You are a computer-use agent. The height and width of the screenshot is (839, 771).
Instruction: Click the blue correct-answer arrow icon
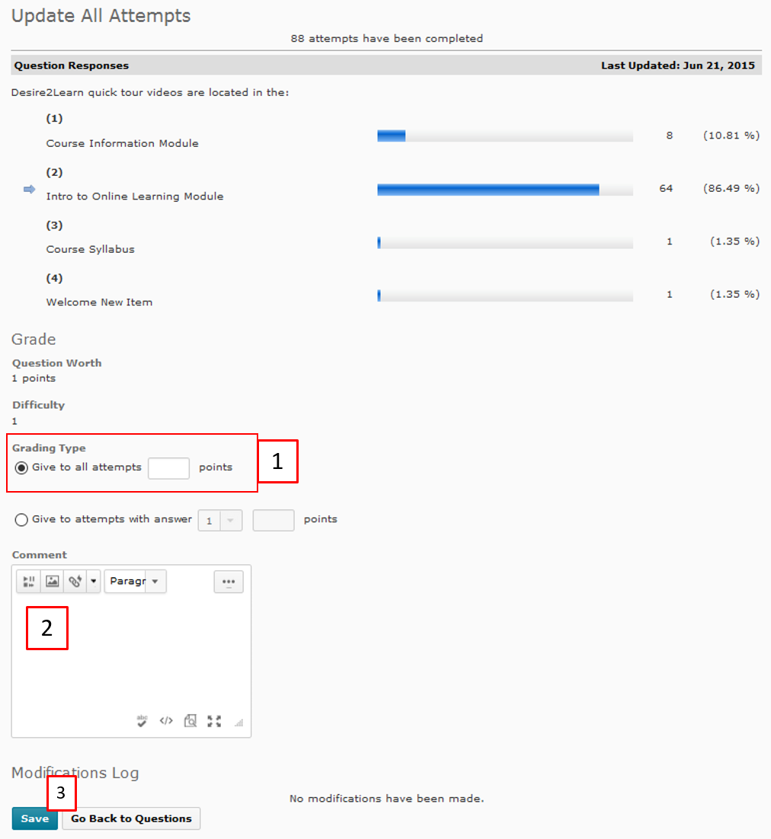tap(30, 190)
